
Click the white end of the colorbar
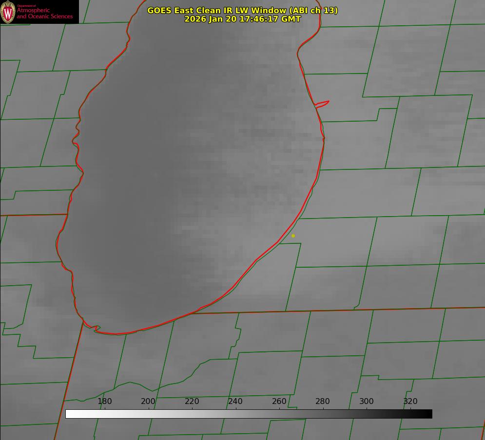[x=69, y=414]
